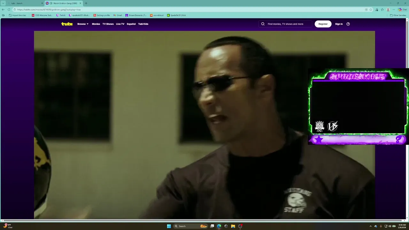Screen dimensions: 409x230
Task: Click the Windows Start button
Action: pos(169,226)
